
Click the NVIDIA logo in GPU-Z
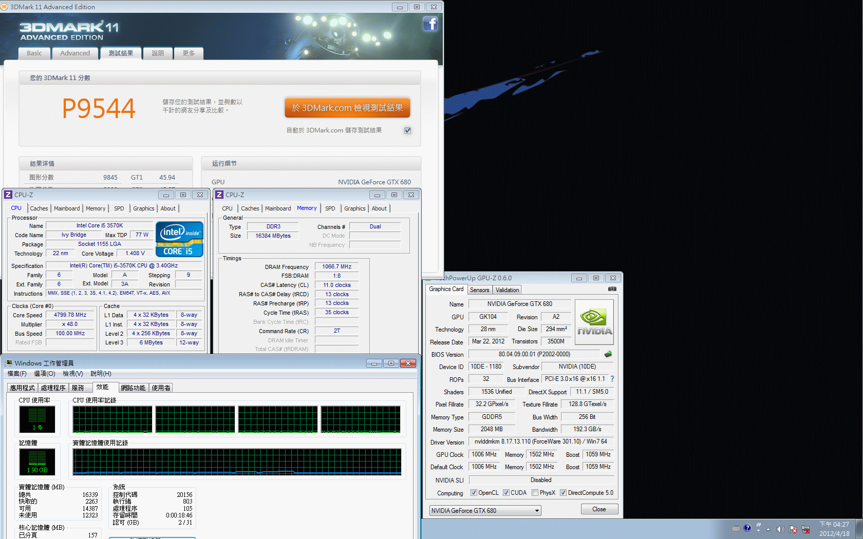point(594,322)
